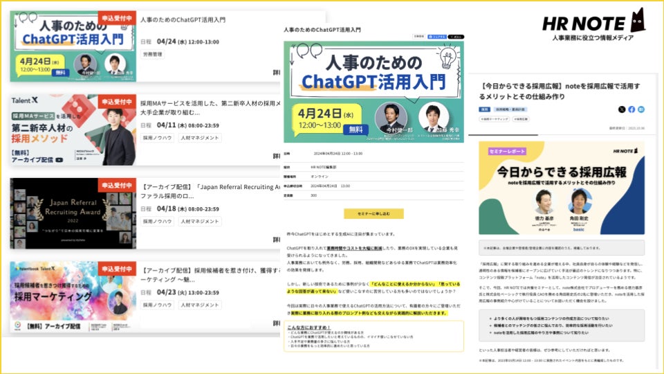Click the 労務管理 tag
The width and height of the screenshot is (664, 374).
tap(152, 54)
